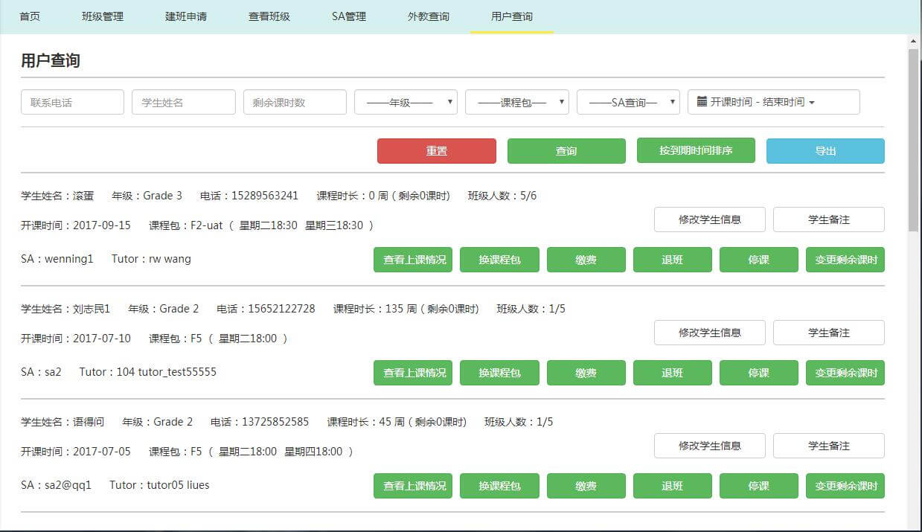
Task: Open 学生备注 for student 刘志民1
Action: coord(828,333)
